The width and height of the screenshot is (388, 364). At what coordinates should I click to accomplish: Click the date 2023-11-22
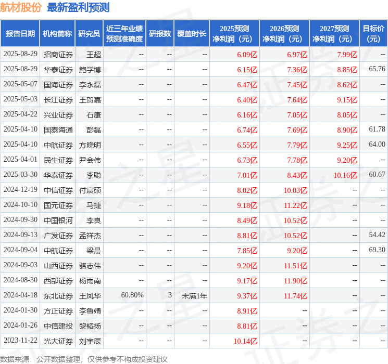point(20,340)
